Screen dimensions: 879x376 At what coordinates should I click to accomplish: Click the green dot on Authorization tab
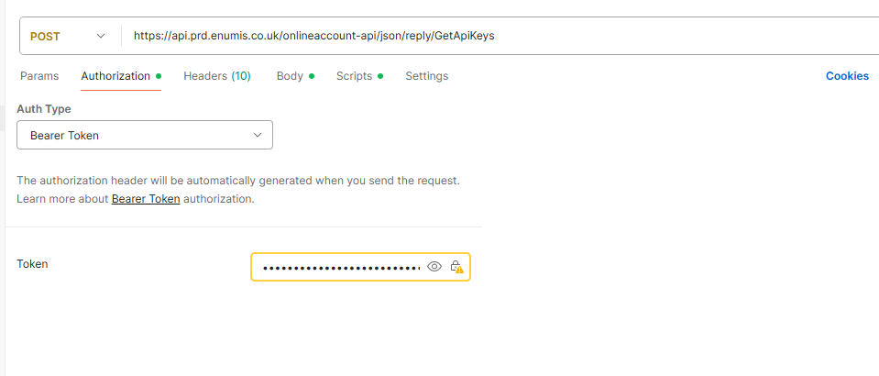click(159, 76)
